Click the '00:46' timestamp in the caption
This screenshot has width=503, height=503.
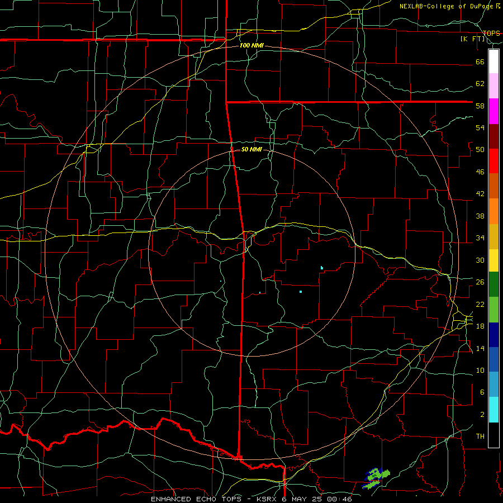click(x=339, y=499)
